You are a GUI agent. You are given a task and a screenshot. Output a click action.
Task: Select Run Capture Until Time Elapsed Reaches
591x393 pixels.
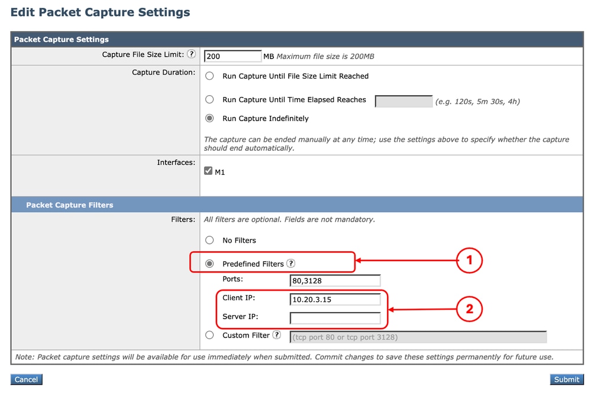tap(209, 99)
